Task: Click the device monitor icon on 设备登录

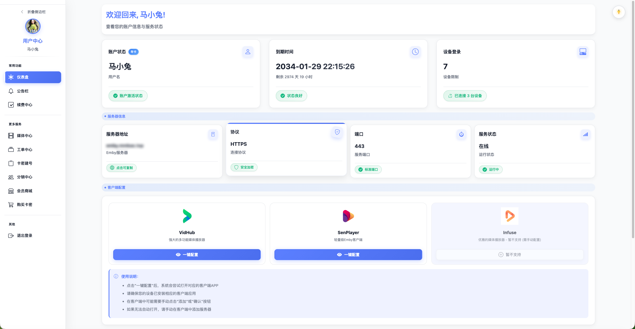Action: (x=583, y=52)
